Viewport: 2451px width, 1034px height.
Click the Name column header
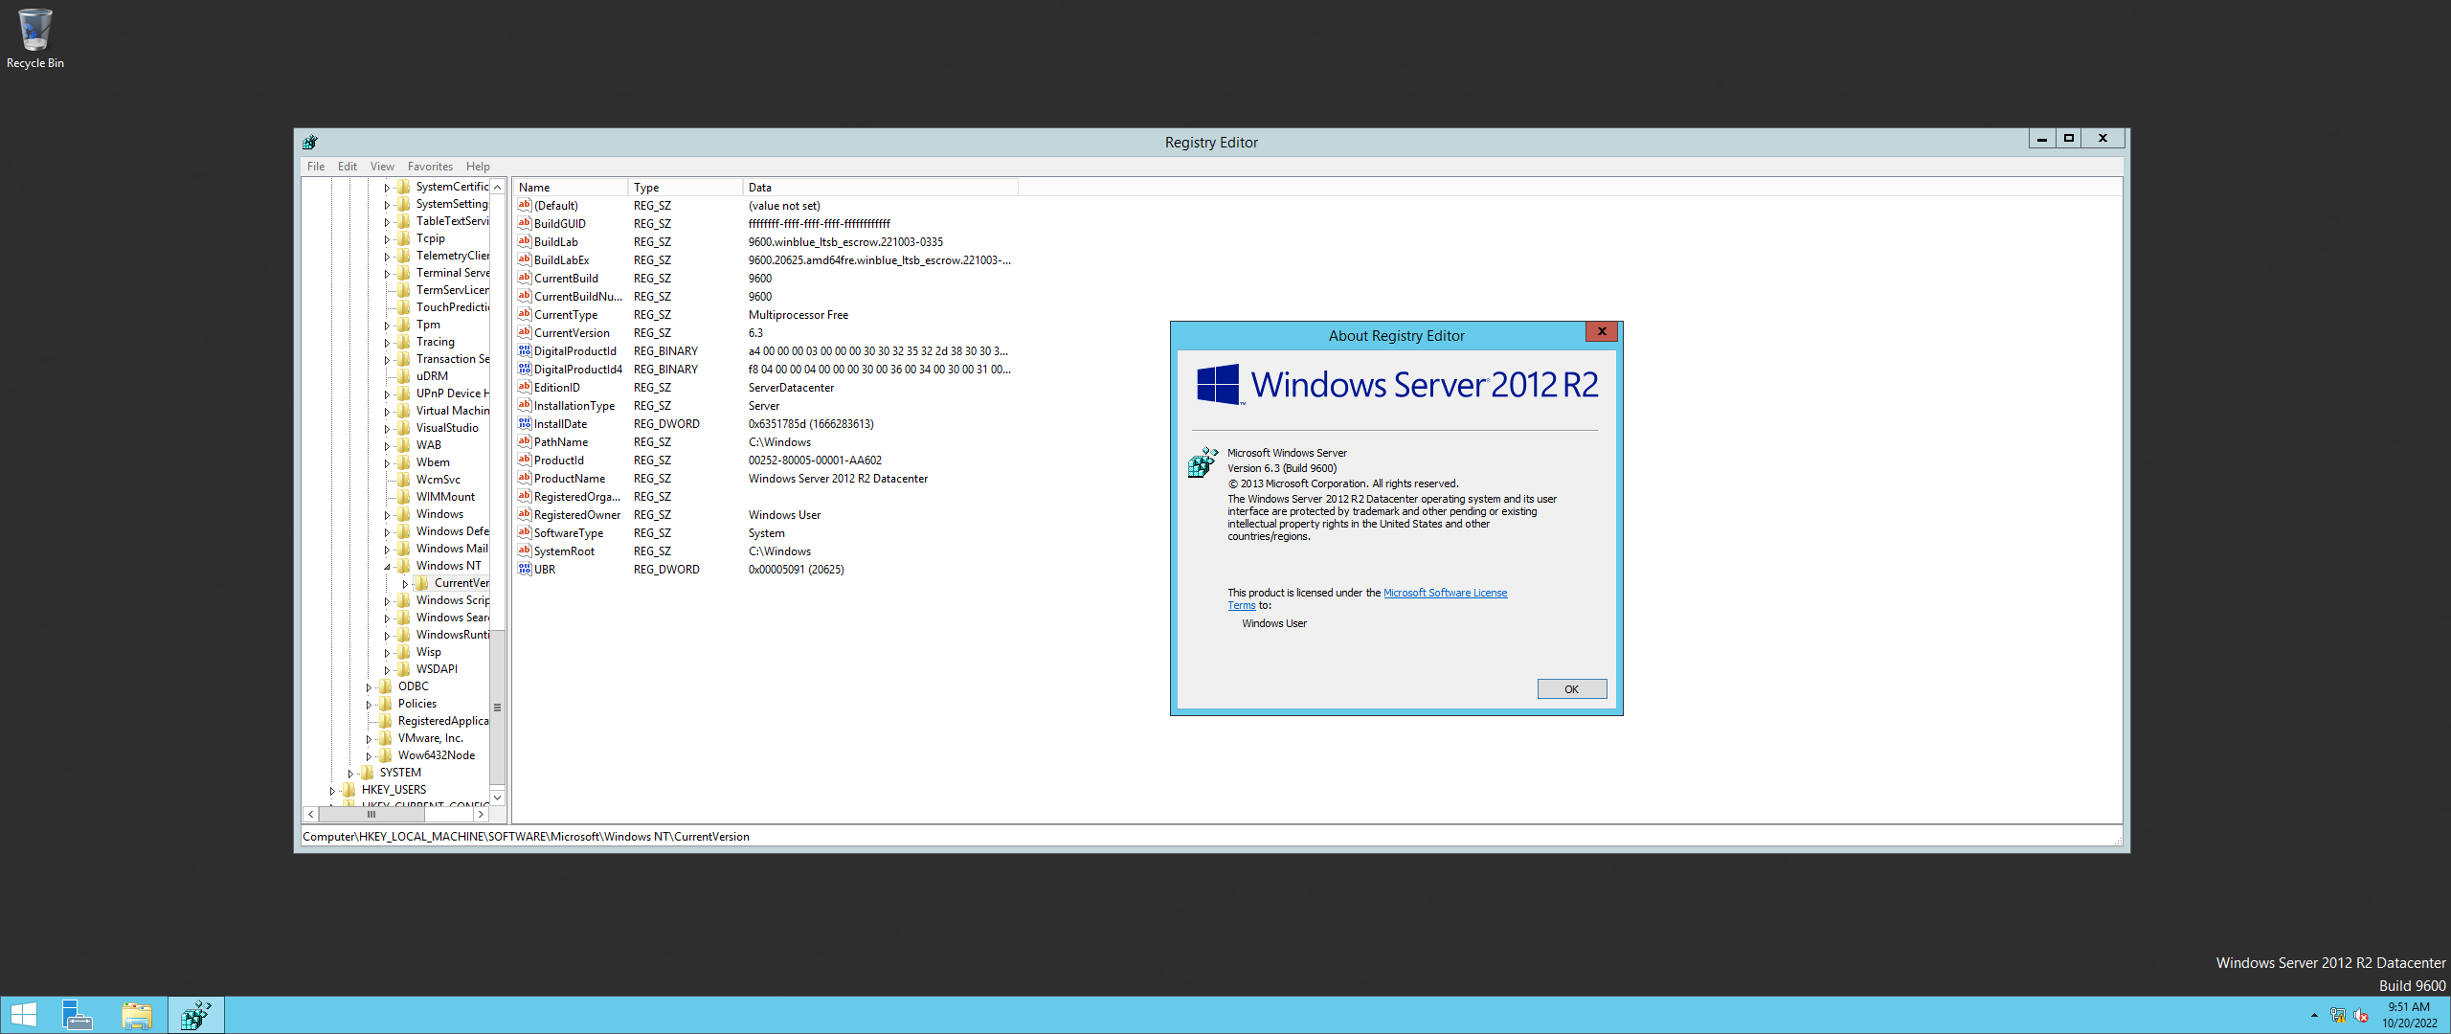(x=571, y=188)
